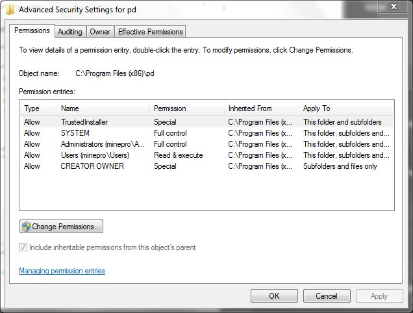Image resolution: width=413 pixels, height=313 pixels.
Task: Click the Cancel button
Action: (x=327, y=296)
